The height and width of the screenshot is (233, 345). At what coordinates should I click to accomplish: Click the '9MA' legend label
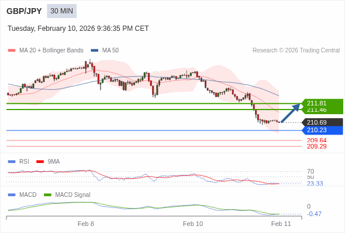point(54,162)
